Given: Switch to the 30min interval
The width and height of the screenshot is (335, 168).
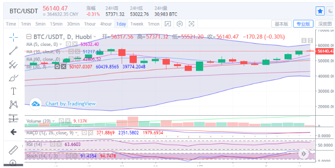Looking at the screenshot, I should [73, 24].
